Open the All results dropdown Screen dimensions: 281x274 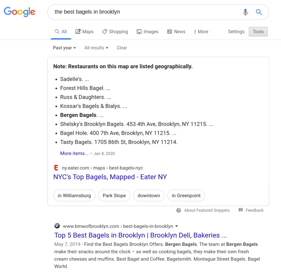click(x=96, y=48)
